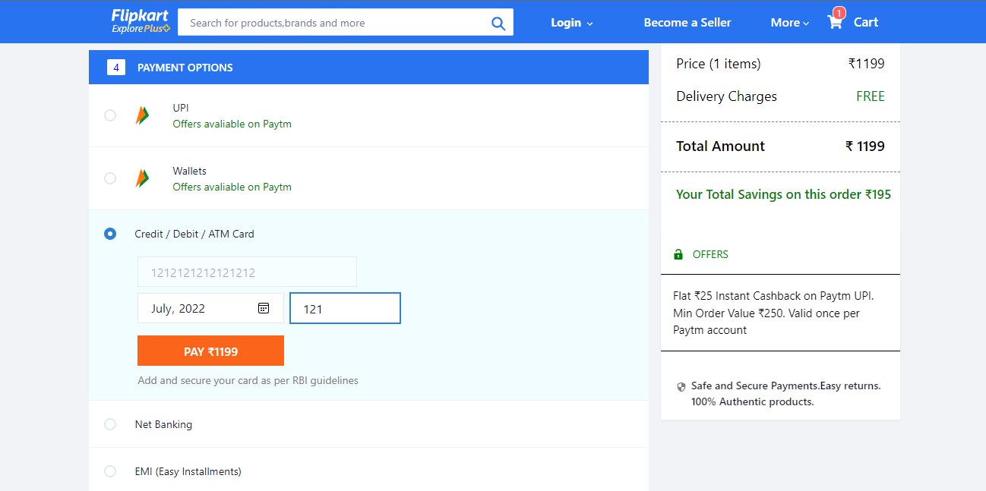
Task: Click the step number 4 badge
Action: click(116, 68)
